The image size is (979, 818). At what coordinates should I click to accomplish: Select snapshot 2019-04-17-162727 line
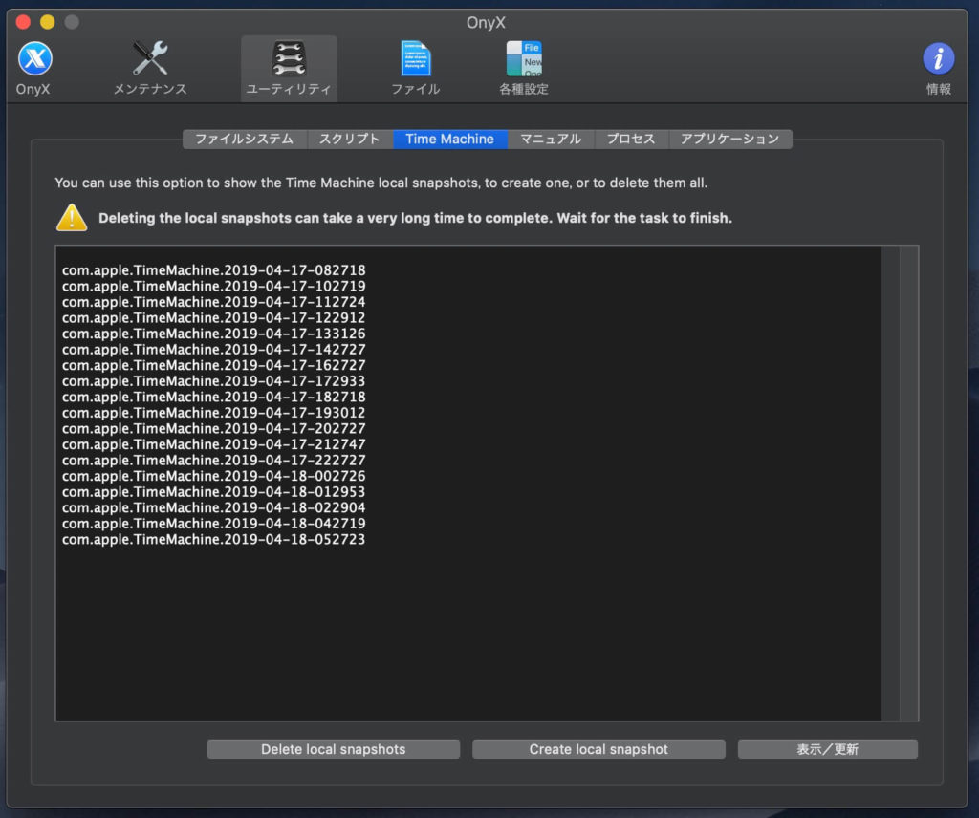(213, 365)
